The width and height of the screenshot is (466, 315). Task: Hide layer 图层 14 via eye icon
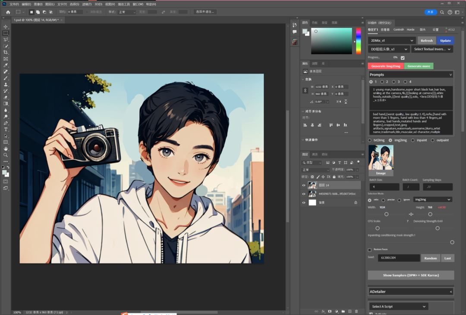[x=304, y=185]
